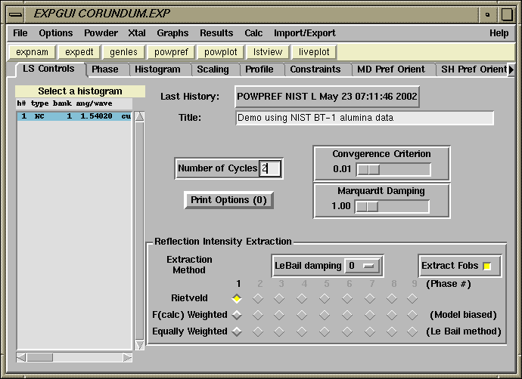Select Rietveld for phase 5
The height and width of the screenshot is (379, 522).
pyautogui.click(x=325, y=299)
